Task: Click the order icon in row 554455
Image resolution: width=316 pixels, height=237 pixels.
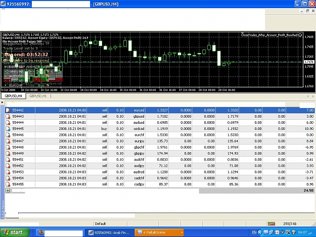Action: pos(8,184)
